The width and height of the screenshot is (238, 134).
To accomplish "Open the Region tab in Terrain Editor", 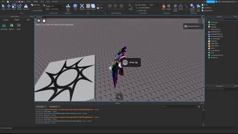I will [17, 20].
